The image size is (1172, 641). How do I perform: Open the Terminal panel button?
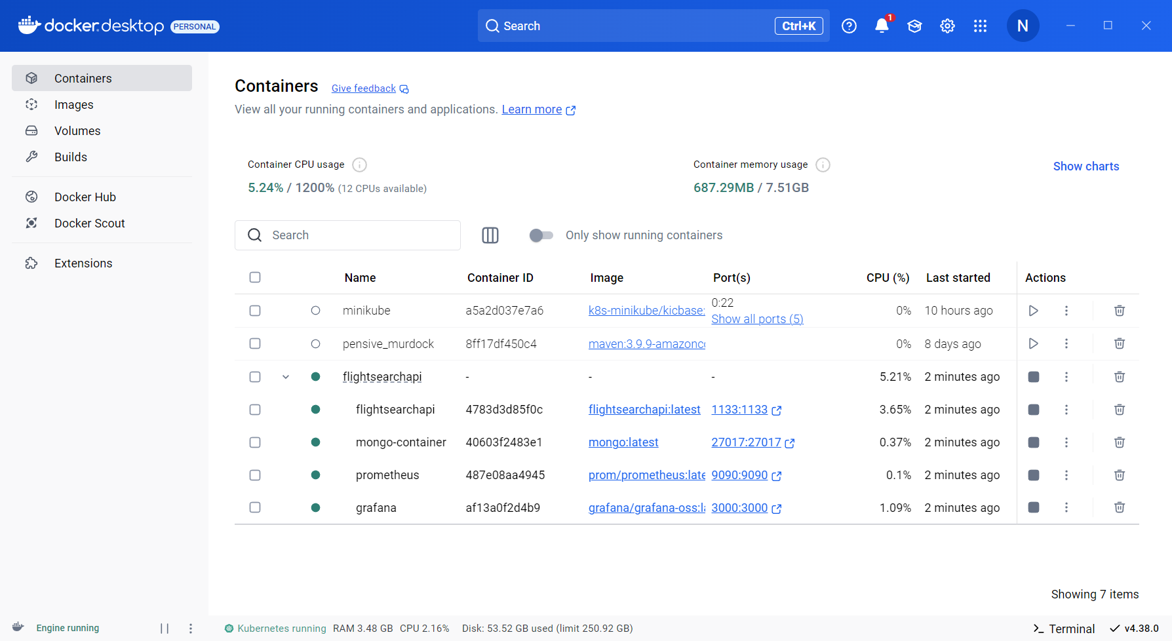pos(1064,629)
